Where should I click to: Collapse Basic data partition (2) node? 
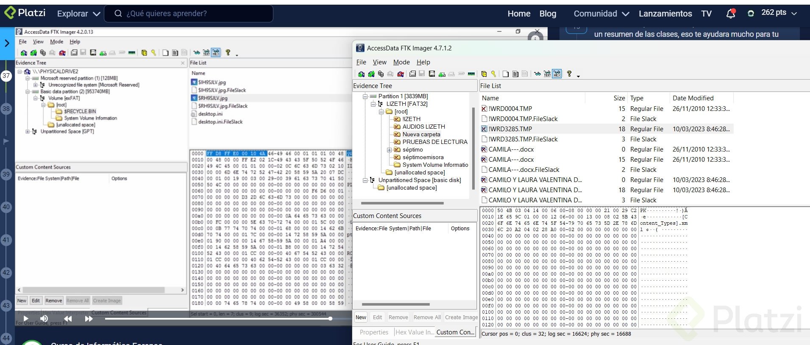pos(28,91)
